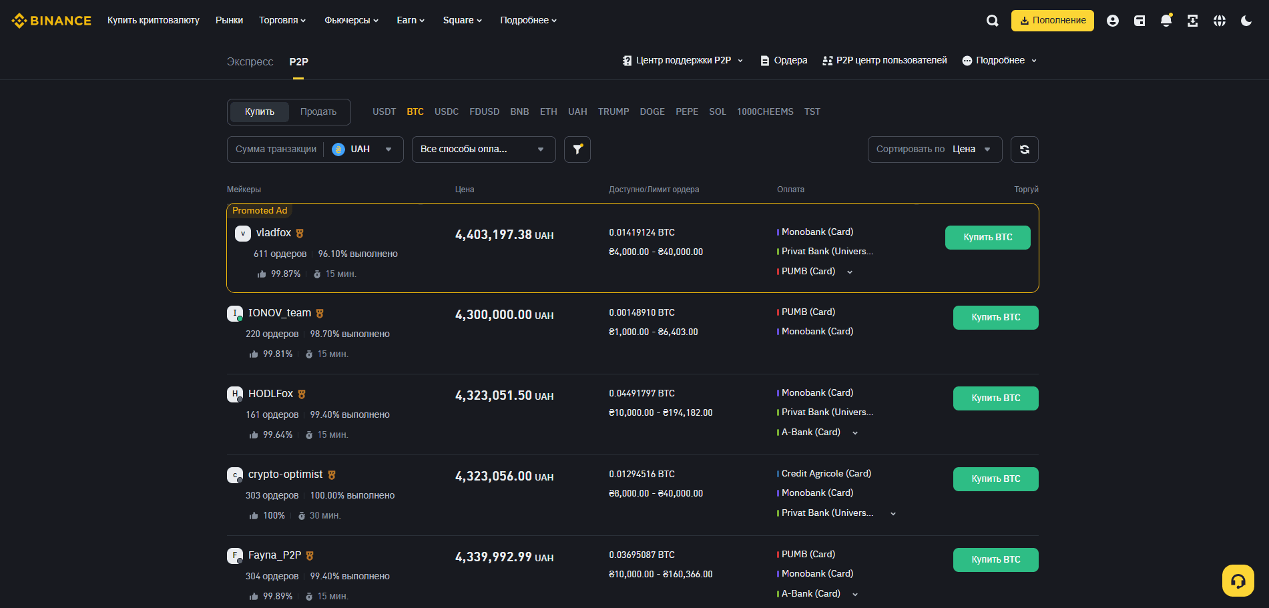
Task: Click Купить BTC for Fayna_P2P
Action: pyautogui.click(x=996, y=560)
